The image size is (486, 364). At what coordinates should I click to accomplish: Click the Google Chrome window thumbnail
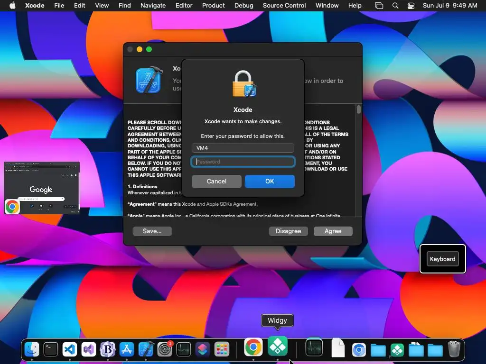(x=42, y=188)
